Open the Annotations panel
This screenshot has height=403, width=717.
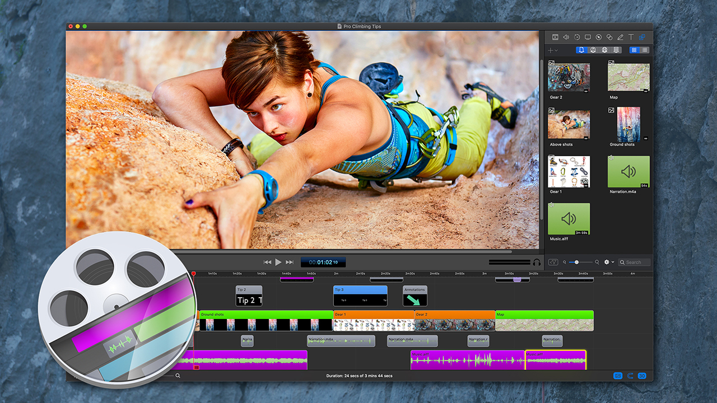pos(620,37)
